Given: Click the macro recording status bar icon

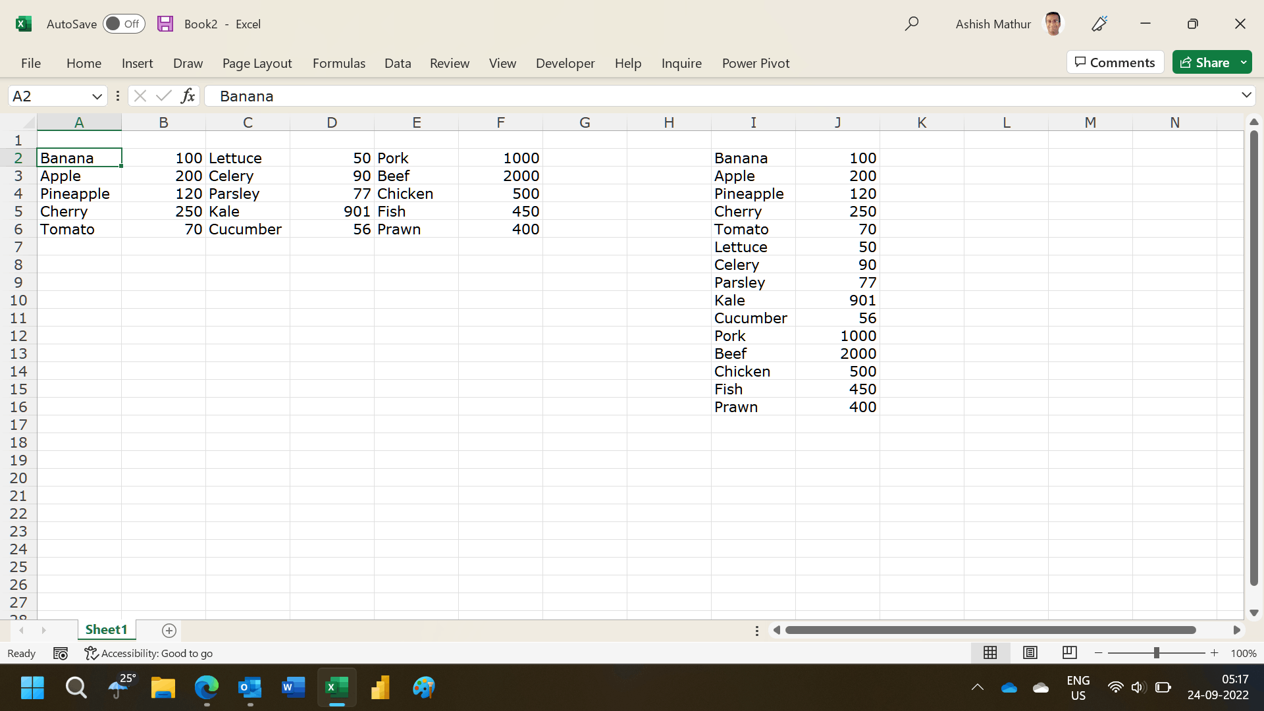Looking at the screenshot, I should 61,653.
